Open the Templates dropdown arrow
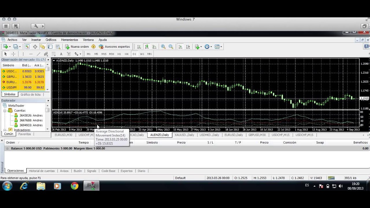370x208 pixels. click(x=221, y=47)
